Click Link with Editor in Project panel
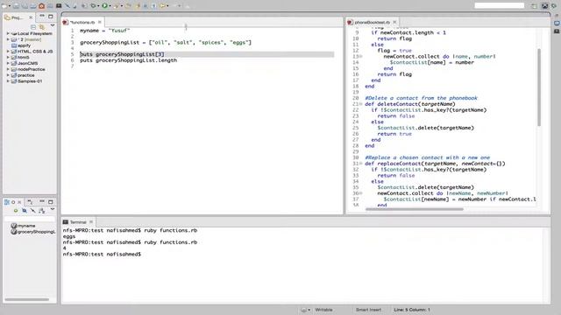The width and height of the screenshot is (561, 315). (42, 27)
